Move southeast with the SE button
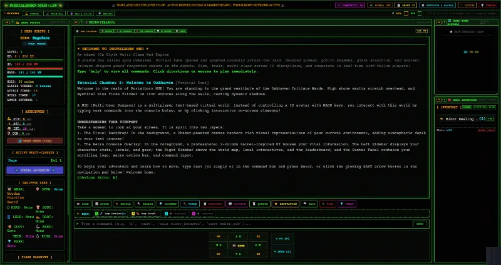 [258, 254]
